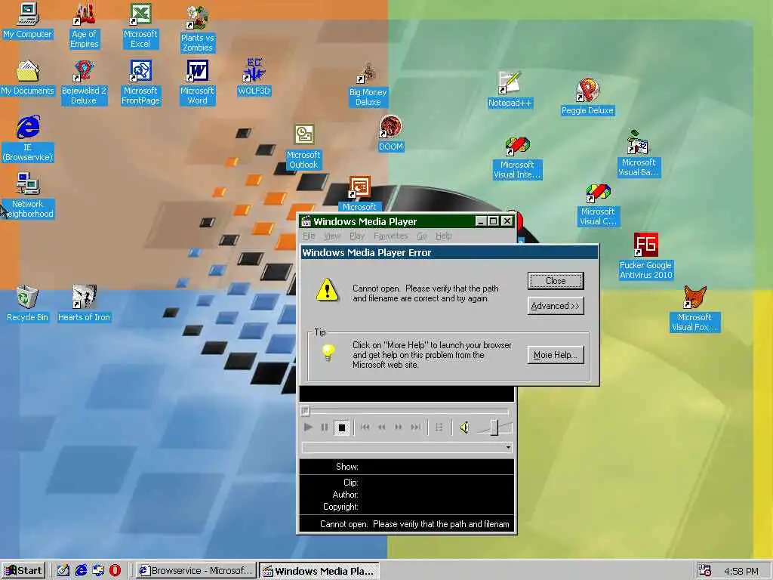Image resolution: width=773 pixels, height=580 pixels.
Task: Click the Fast Forward button in Media Player
Action: coord(399,427)
